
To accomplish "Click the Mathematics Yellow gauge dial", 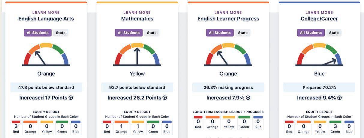I will click(137, 55).
